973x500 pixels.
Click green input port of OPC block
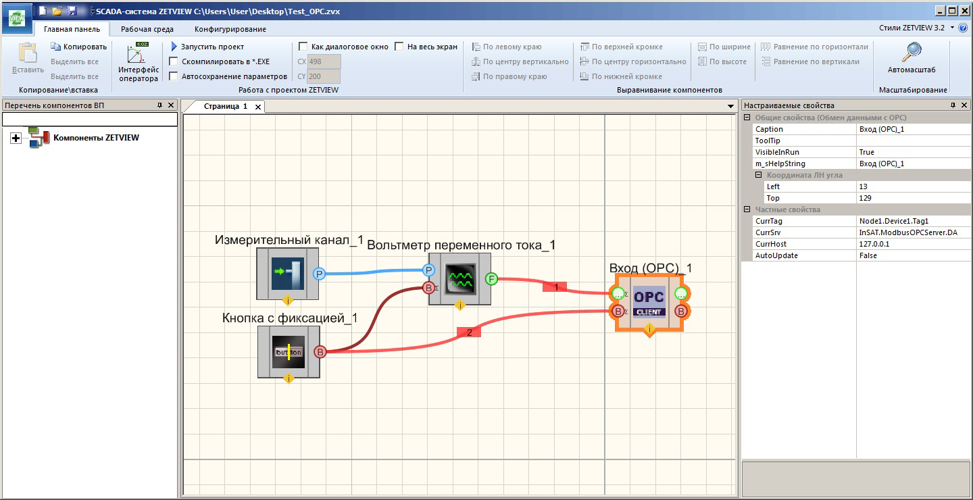[618, 294]
